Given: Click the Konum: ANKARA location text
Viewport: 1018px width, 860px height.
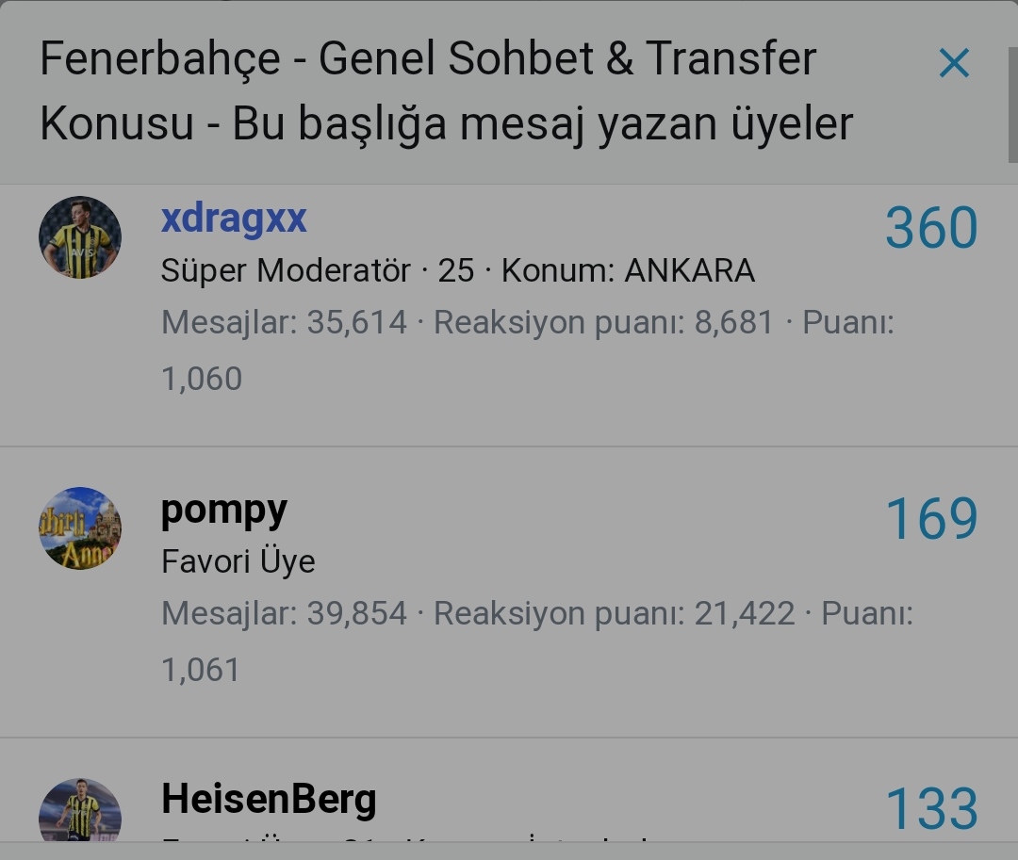Looking at the screenshot, I should [x=628, y=271].
